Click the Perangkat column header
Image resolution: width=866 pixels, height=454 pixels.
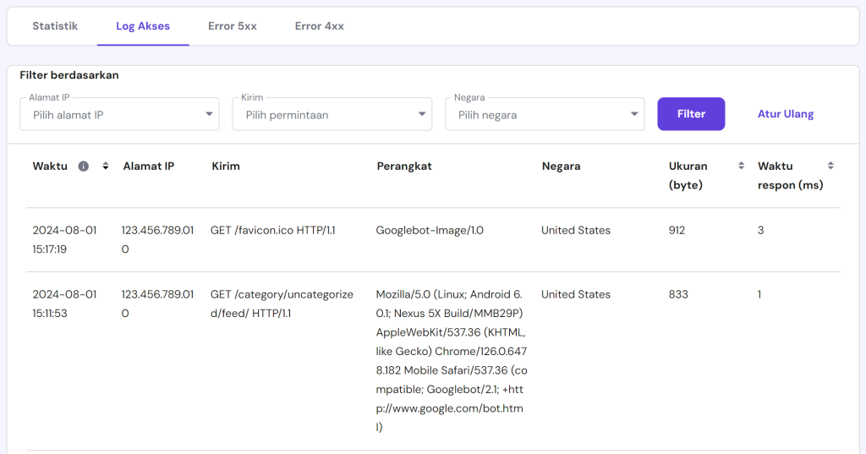tap(404, 167)
